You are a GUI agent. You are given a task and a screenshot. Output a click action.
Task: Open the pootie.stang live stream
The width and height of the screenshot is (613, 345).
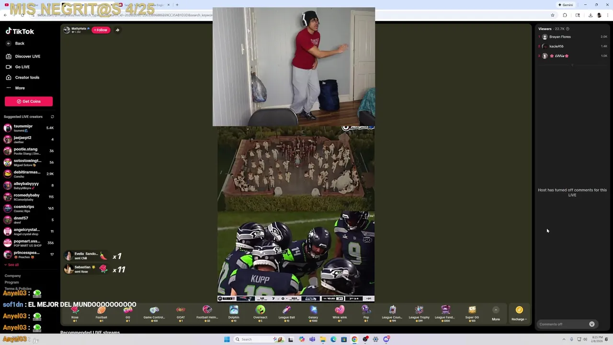coord(29,151)
